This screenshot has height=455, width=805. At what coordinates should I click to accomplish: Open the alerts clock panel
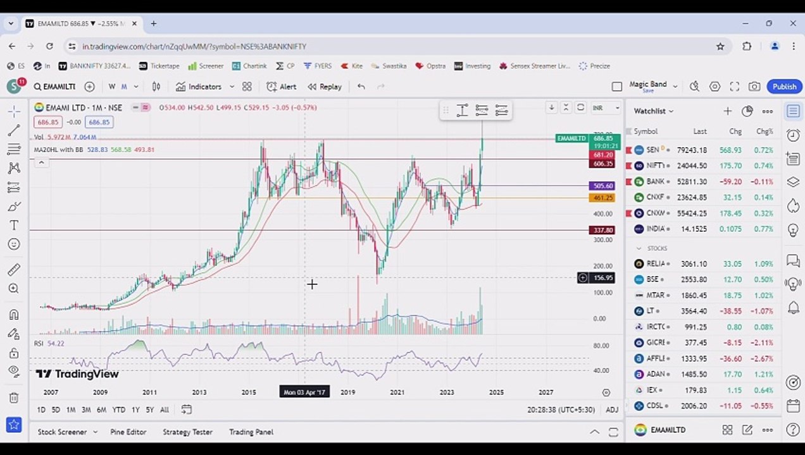[793, 135]
